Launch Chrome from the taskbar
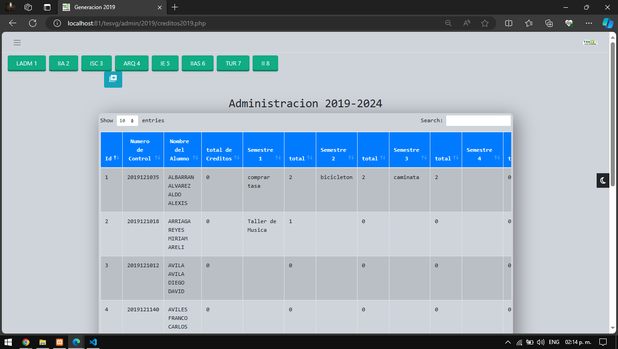 [x=26, y=342]
